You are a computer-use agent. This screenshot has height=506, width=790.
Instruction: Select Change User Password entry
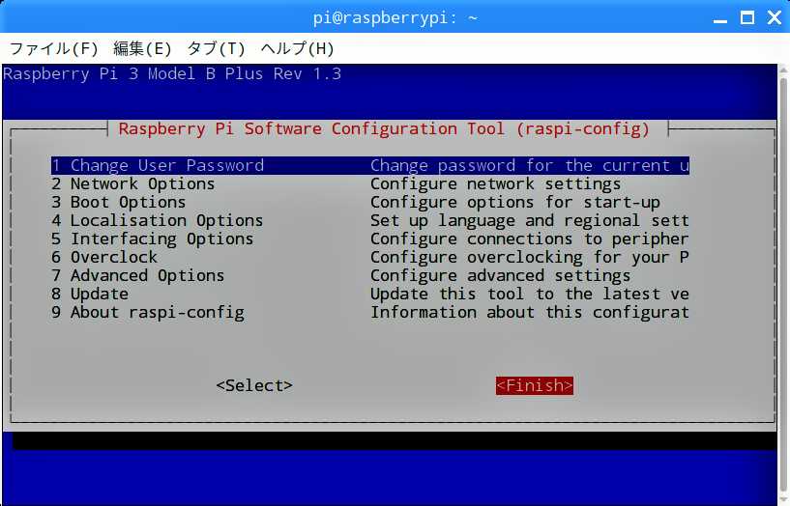click(x=369, y=165)
